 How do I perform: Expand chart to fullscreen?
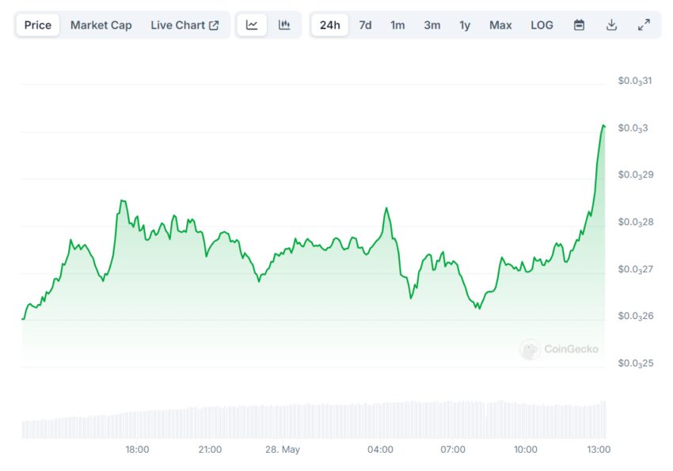tap(644, 25)
